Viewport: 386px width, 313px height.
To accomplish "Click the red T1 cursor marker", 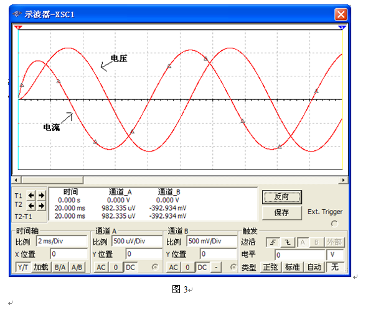I will [x=18, y=28].
